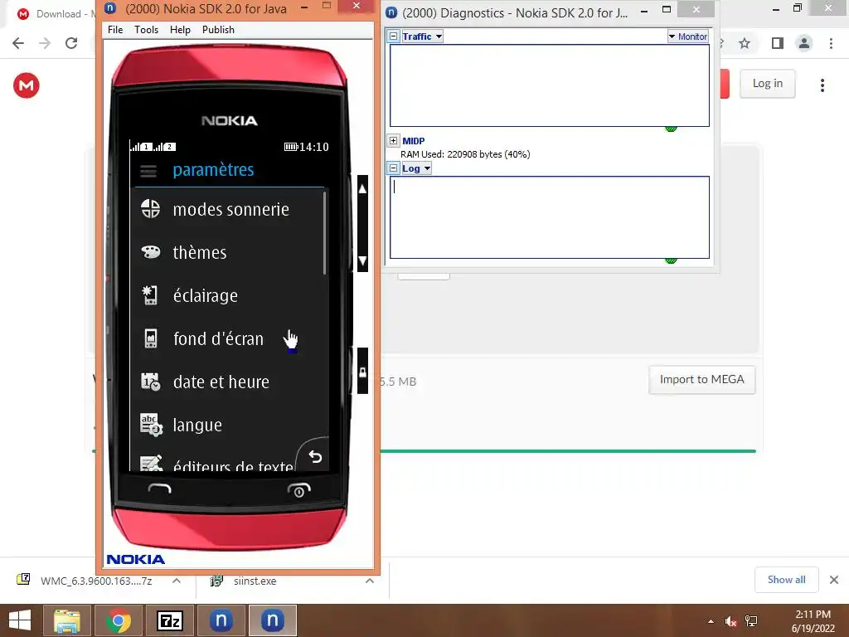Open the MEGA logo in the browser page

pyautogui.click(x=27, y=85)
